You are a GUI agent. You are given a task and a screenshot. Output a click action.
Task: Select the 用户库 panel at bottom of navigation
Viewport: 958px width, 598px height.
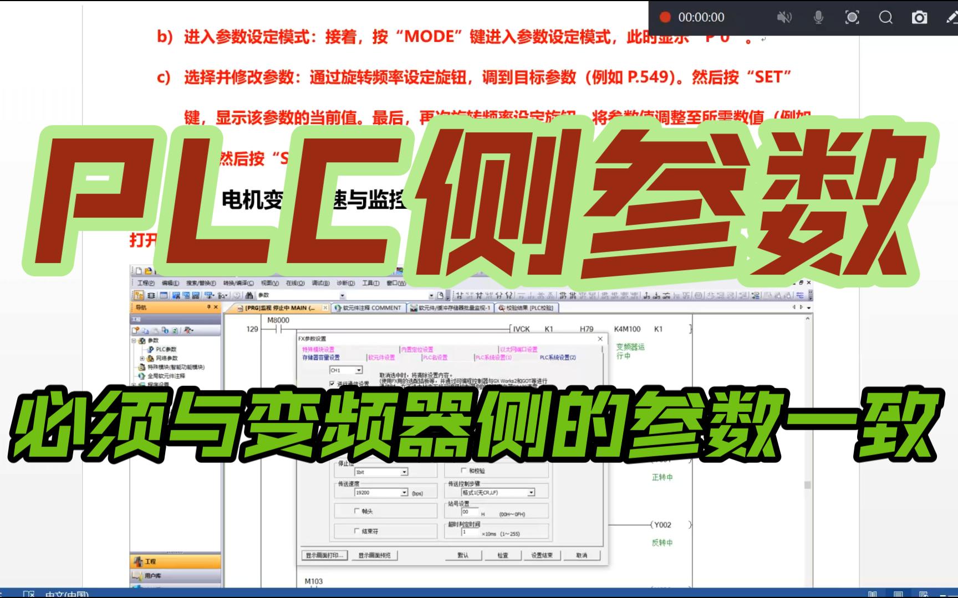(175, 576)
